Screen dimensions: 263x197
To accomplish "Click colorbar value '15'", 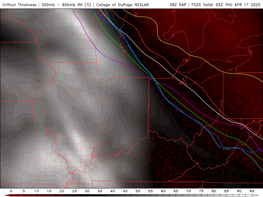I will 49,191.
